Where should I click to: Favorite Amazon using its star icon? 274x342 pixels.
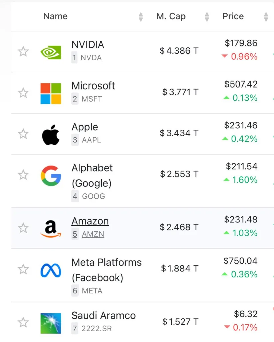tap(23, 228)
